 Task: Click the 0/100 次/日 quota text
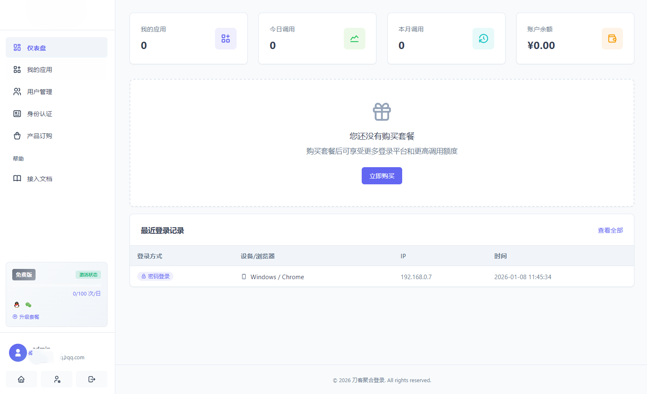tap(87, 293)
